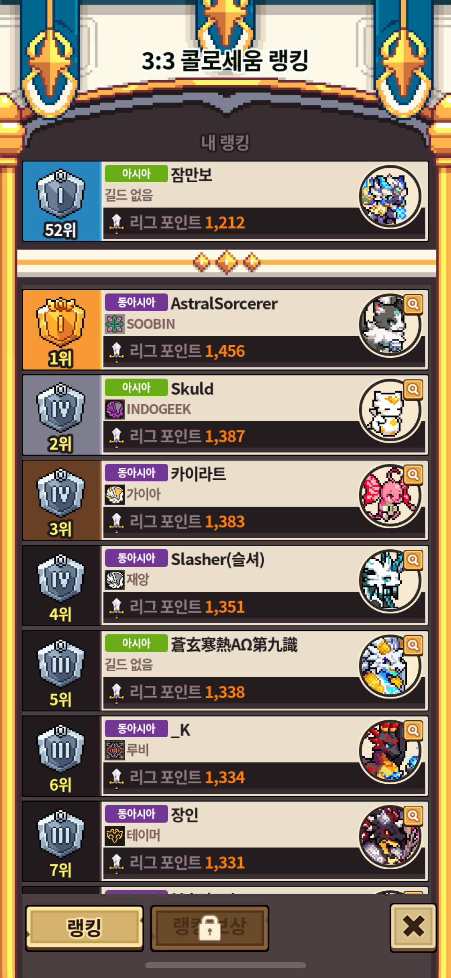Viewport: 451px width, 978px height.
Task: Tap INDOGEEK guild emblem icon
Action: pyautogui.click(x=115, y=410)
